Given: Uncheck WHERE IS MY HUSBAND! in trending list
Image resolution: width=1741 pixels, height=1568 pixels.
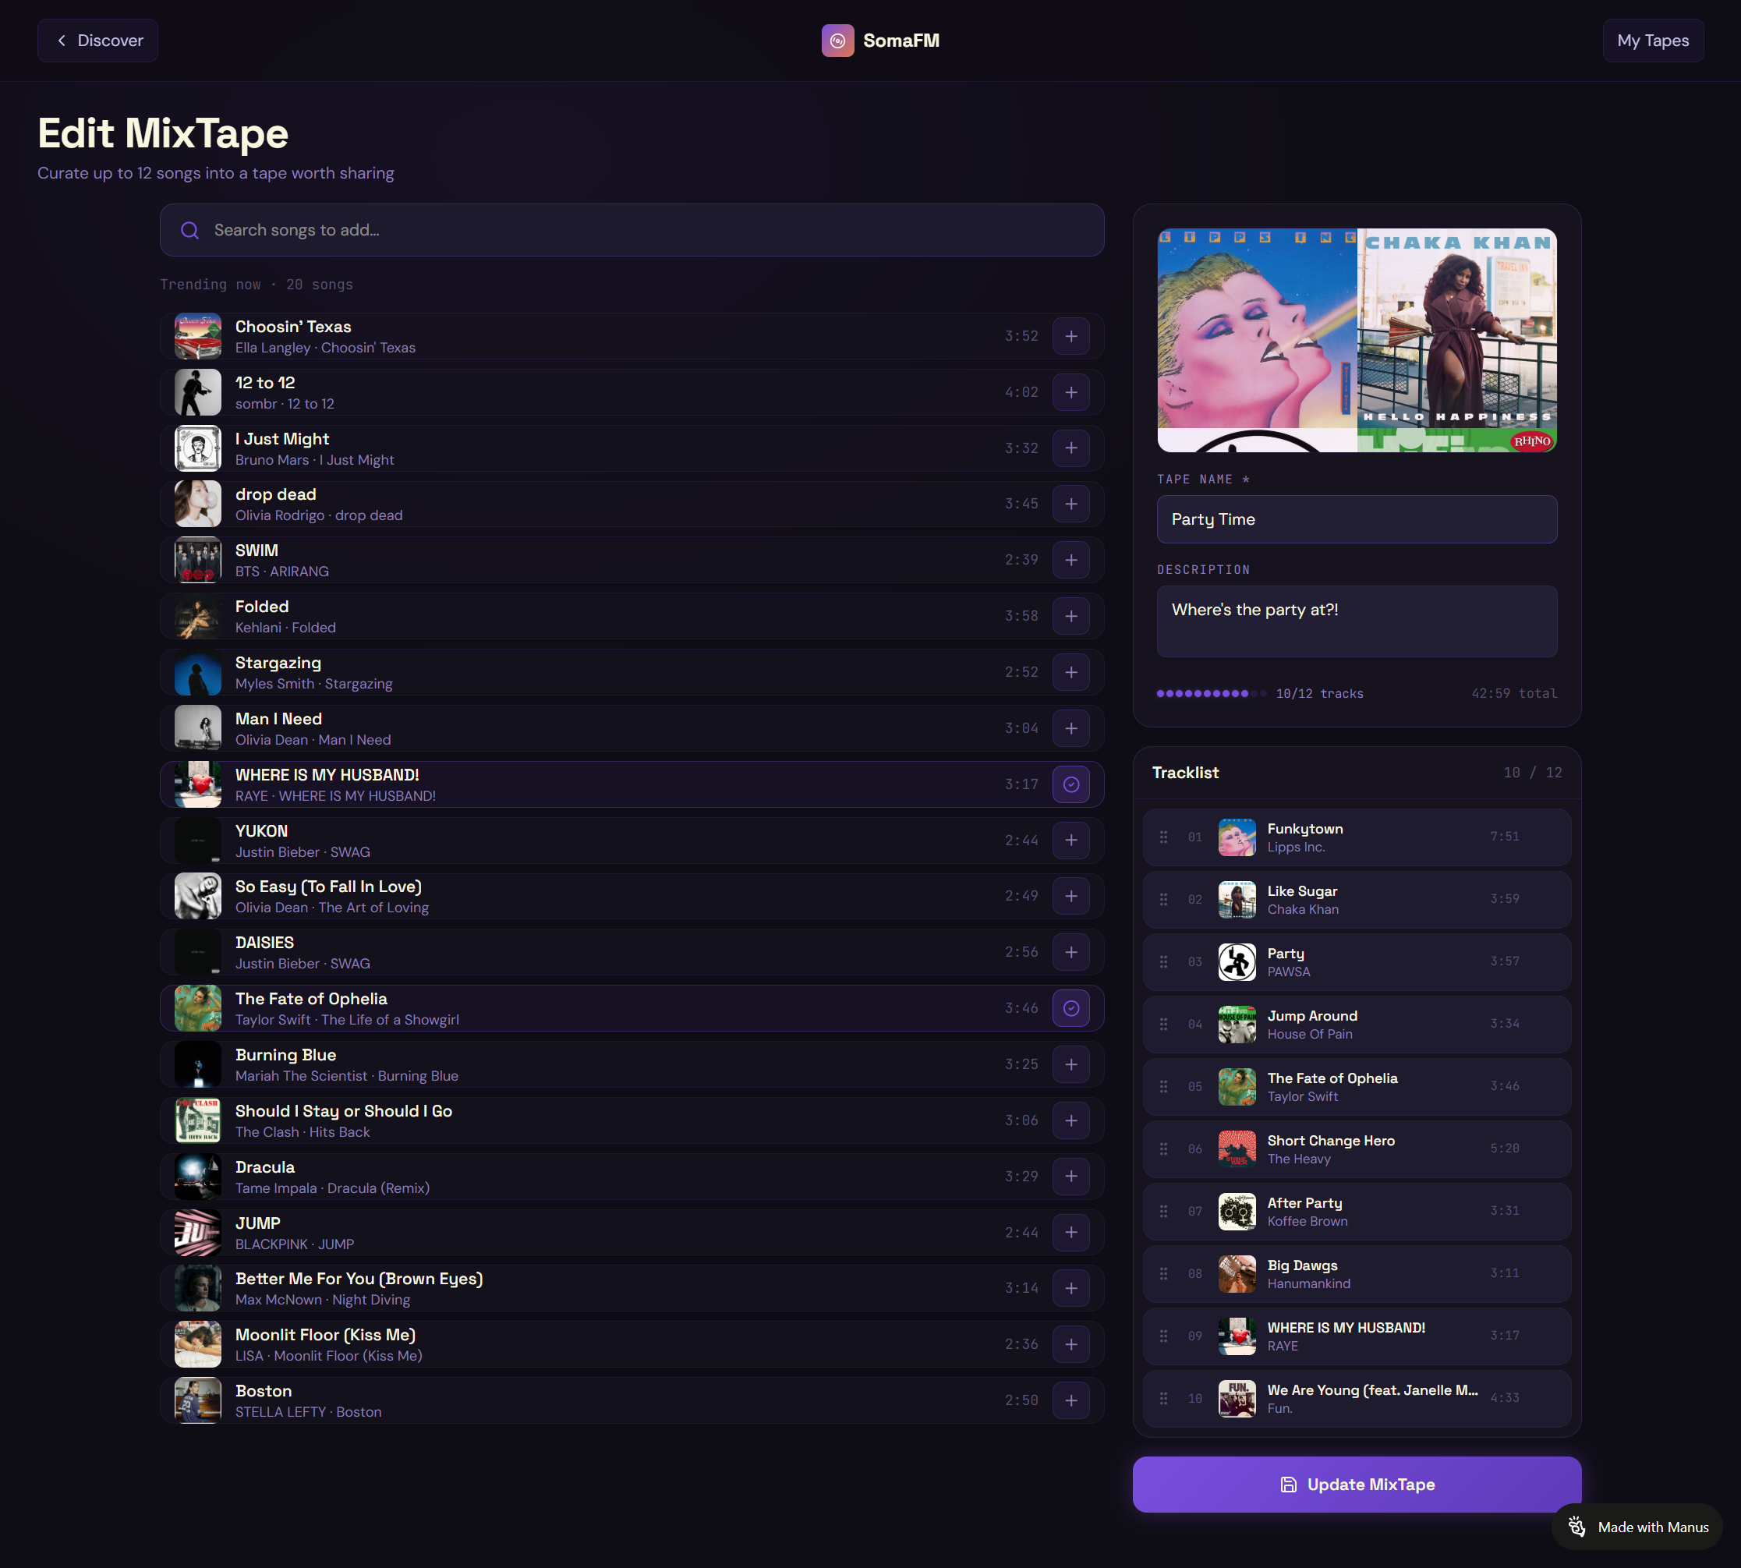Looking at the screenshot, I should click(1070, 784).
